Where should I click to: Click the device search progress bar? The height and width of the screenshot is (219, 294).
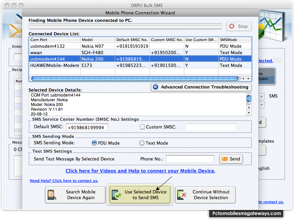125,26
